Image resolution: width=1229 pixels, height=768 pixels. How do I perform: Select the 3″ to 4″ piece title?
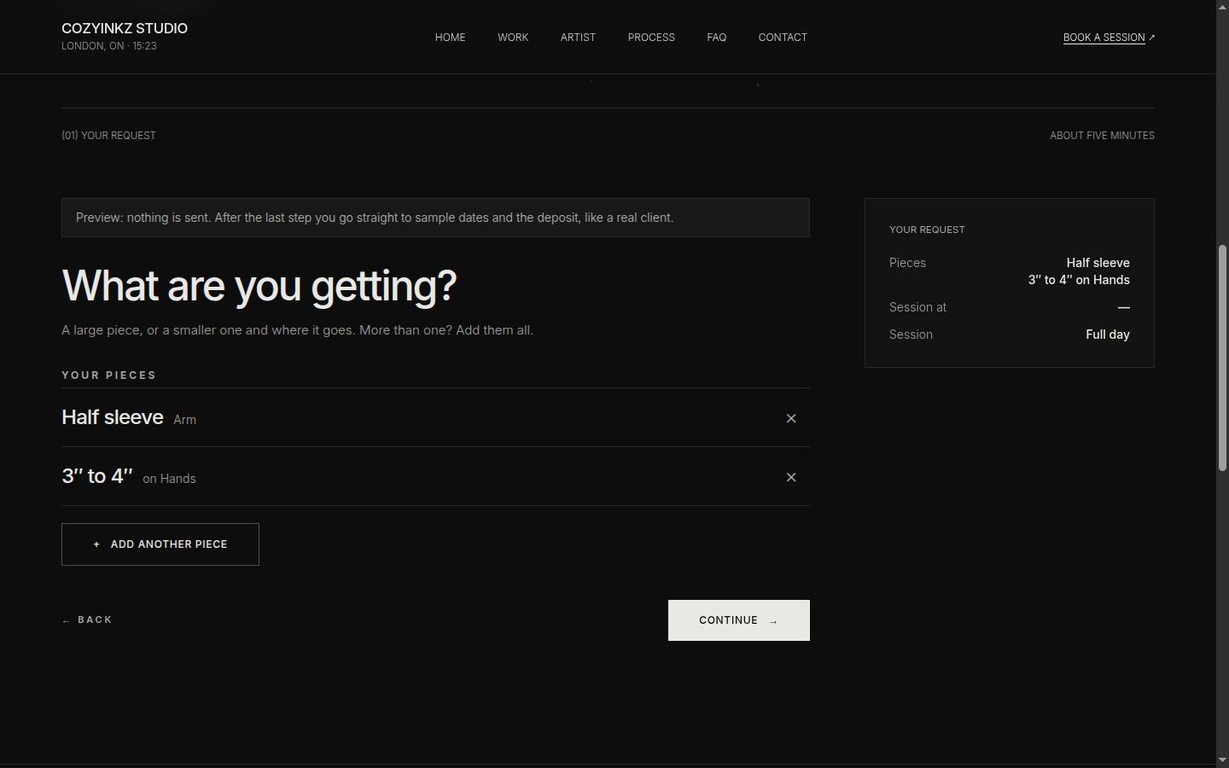point(97,476)
